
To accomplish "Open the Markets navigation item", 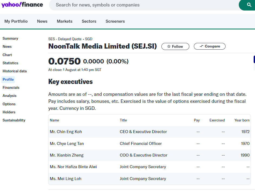I will (x=65, y=21).
